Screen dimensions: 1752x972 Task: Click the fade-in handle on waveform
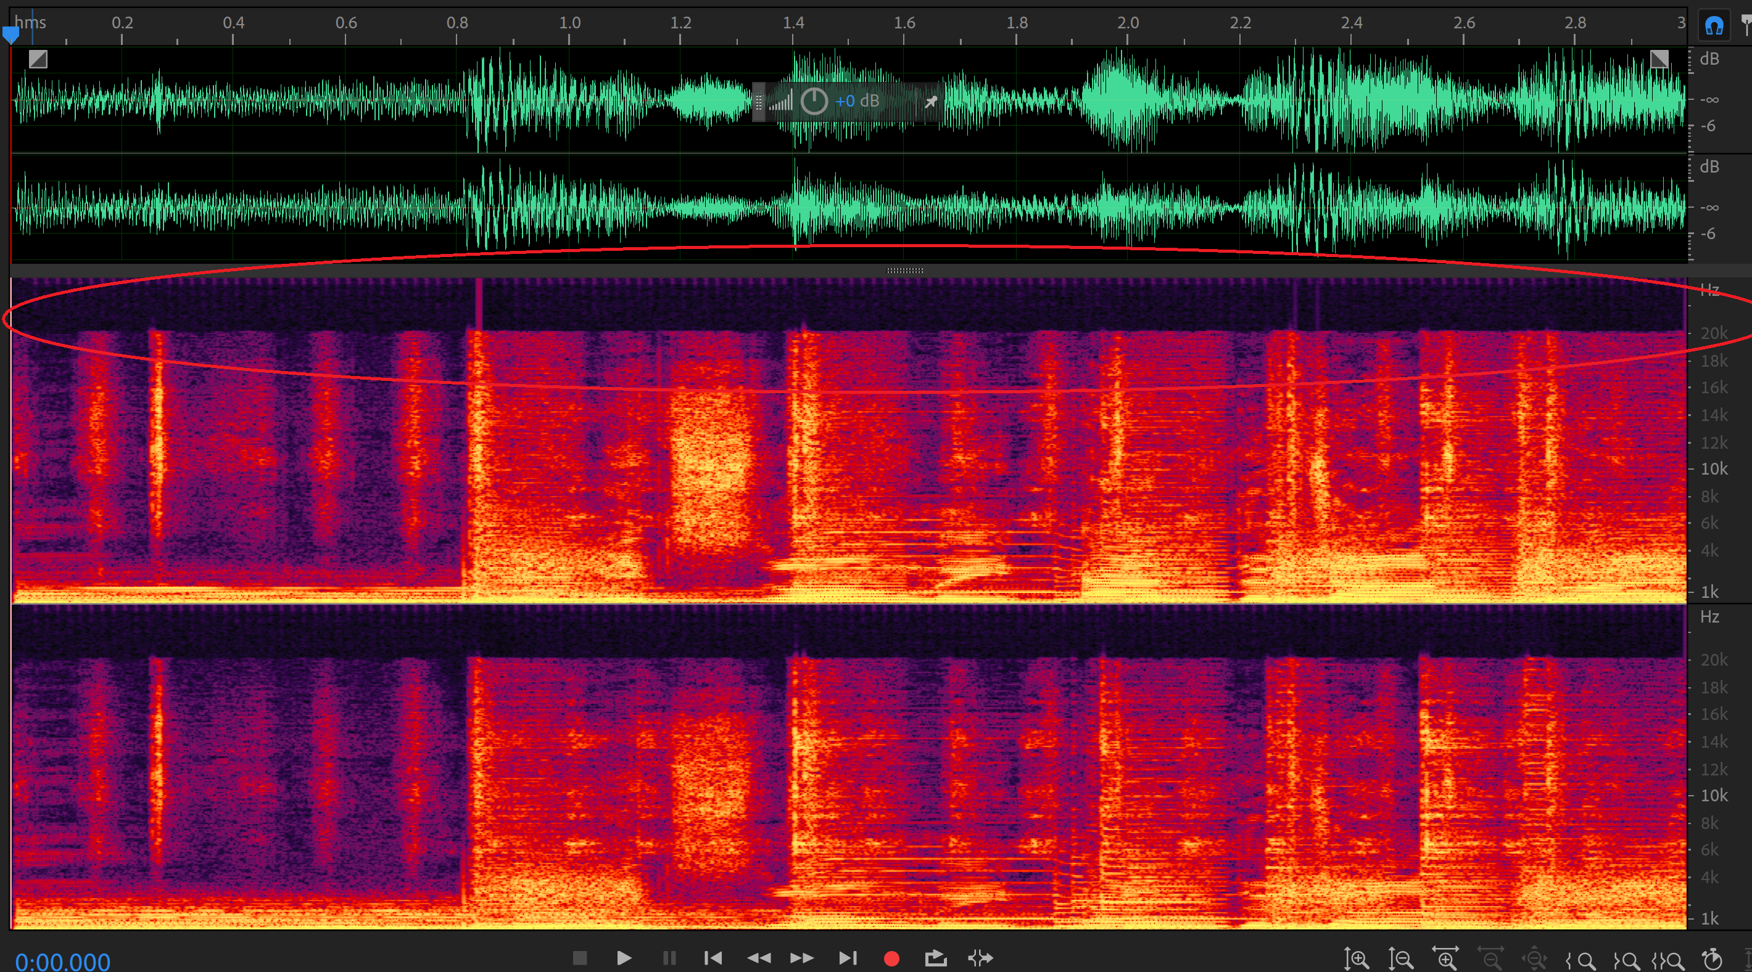38,59
